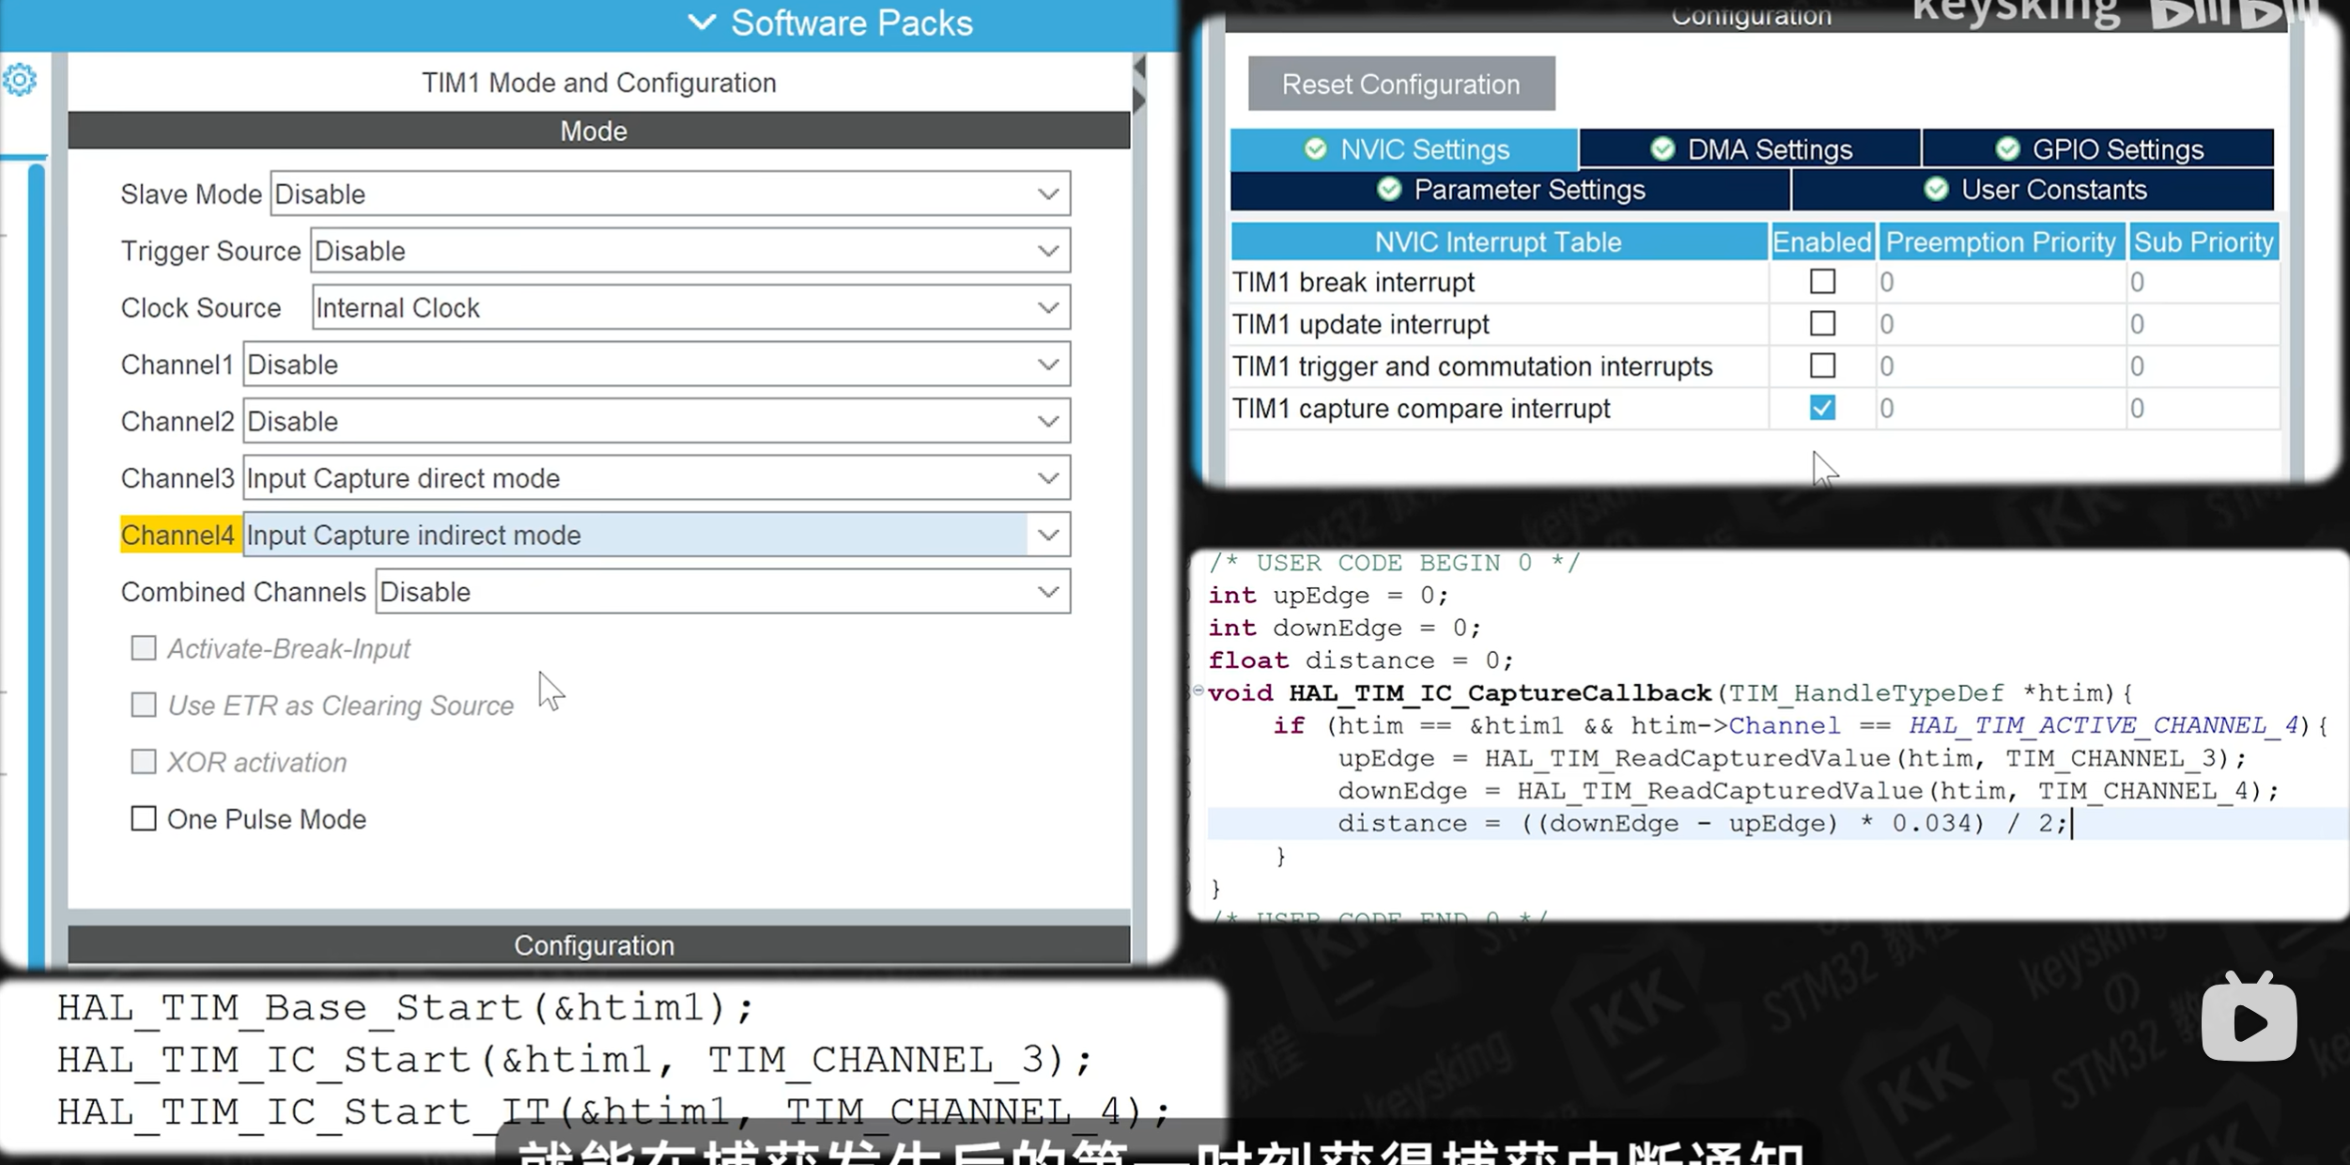The image size is (2350, 1165).
Task: Click the green check on User Constants
Action: pos(1936,190)
